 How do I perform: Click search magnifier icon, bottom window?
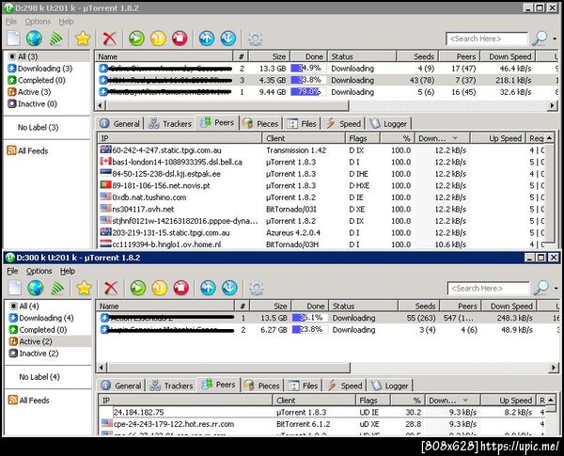pos(541,288)
